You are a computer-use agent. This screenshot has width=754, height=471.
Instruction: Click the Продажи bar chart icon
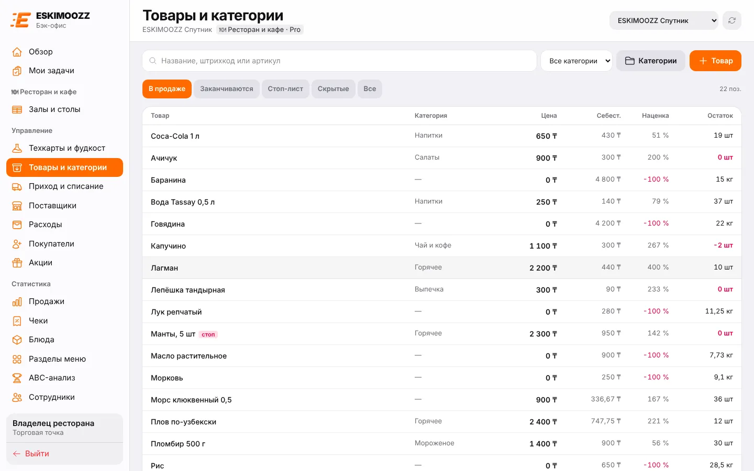point(17,301)
